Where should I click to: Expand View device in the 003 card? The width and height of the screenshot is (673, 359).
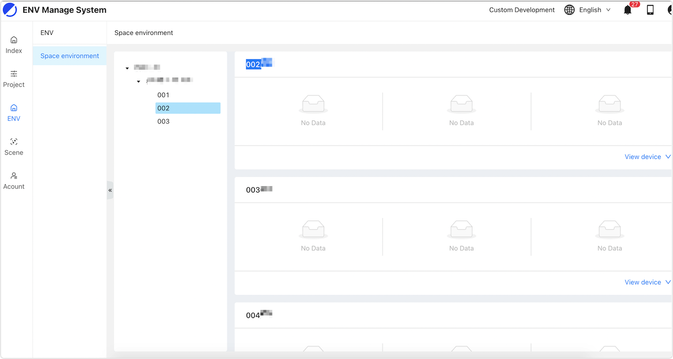[x=648, y=282]
